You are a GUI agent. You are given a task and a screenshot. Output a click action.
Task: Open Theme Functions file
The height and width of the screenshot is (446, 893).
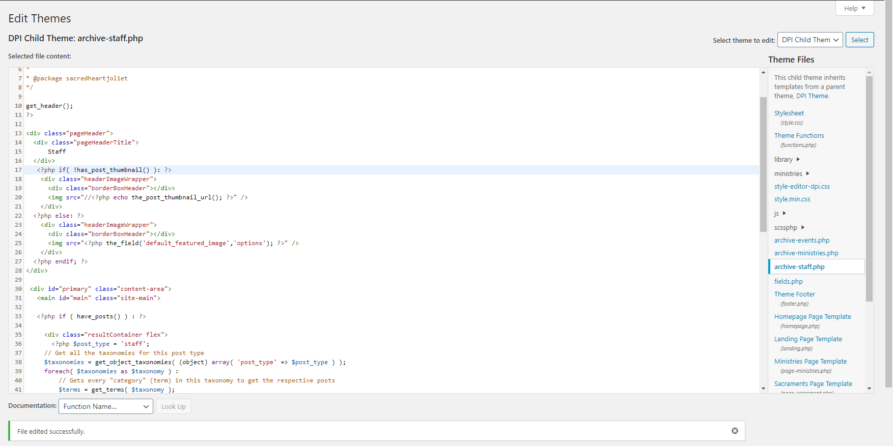point(799,136)
